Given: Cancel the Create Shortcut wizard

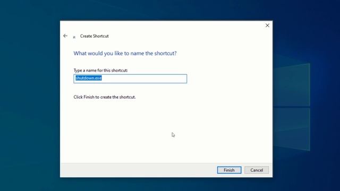Looking at the screenshot, I should point(257,170).
